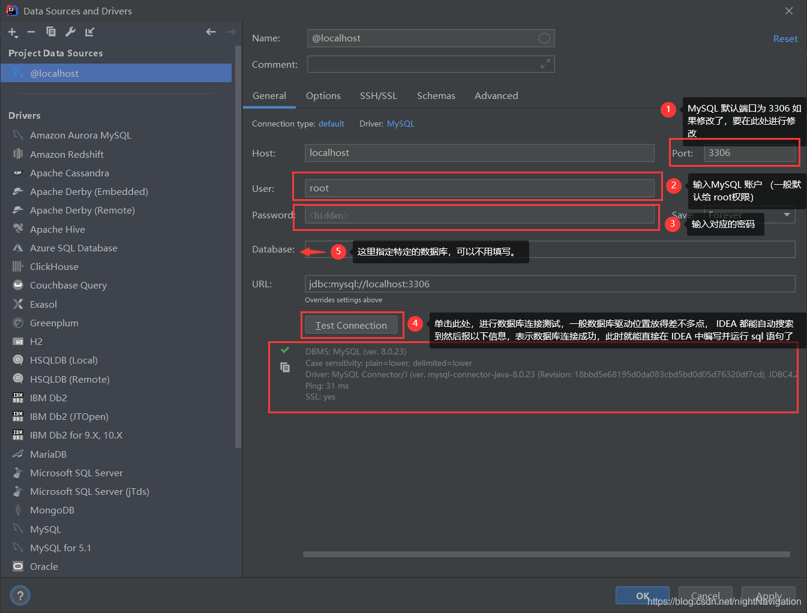Select H2 driver

click(x=36, y=341)
